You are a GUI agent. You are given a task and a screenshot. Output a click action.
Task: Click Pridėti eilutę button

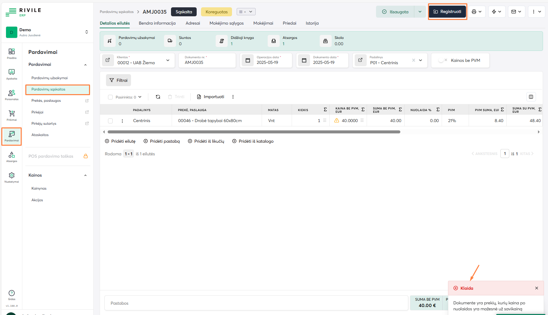pos(120,141)
